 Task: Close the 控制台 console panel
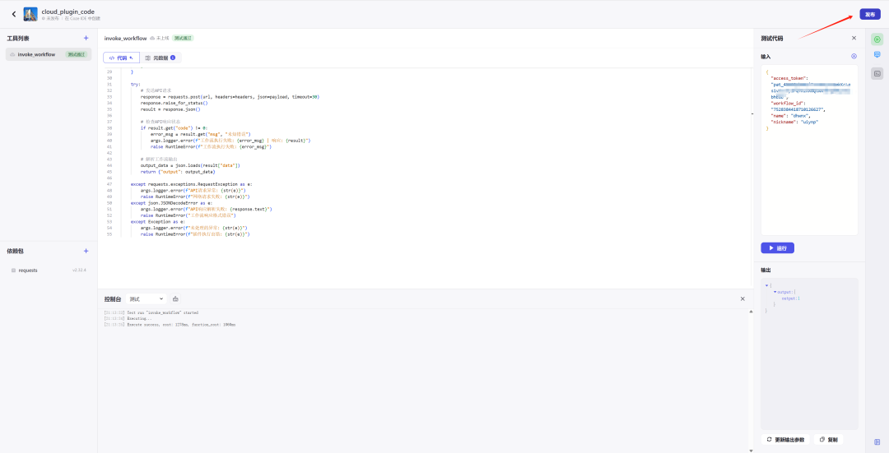(742, 299)
